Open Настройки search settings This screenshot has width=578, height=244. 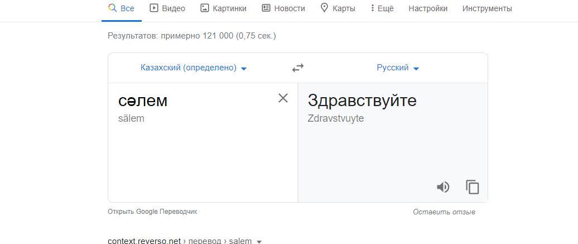coord(428,8)
